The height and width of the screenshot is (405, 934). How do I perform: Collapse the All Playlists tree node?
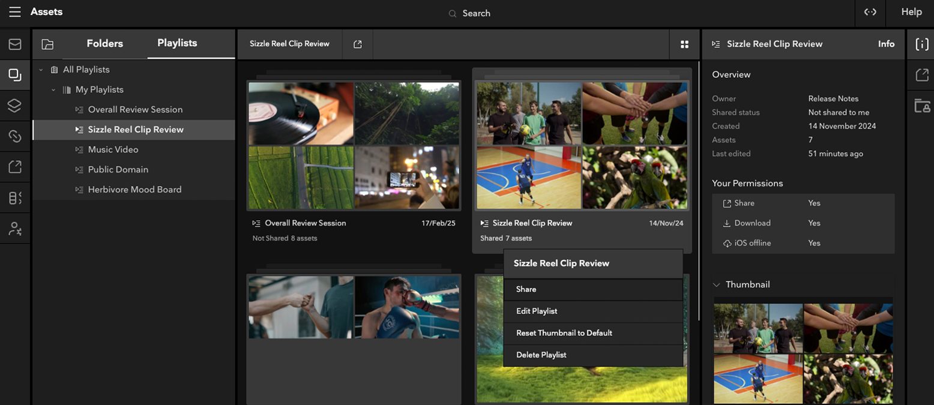[x=41, y=70]
